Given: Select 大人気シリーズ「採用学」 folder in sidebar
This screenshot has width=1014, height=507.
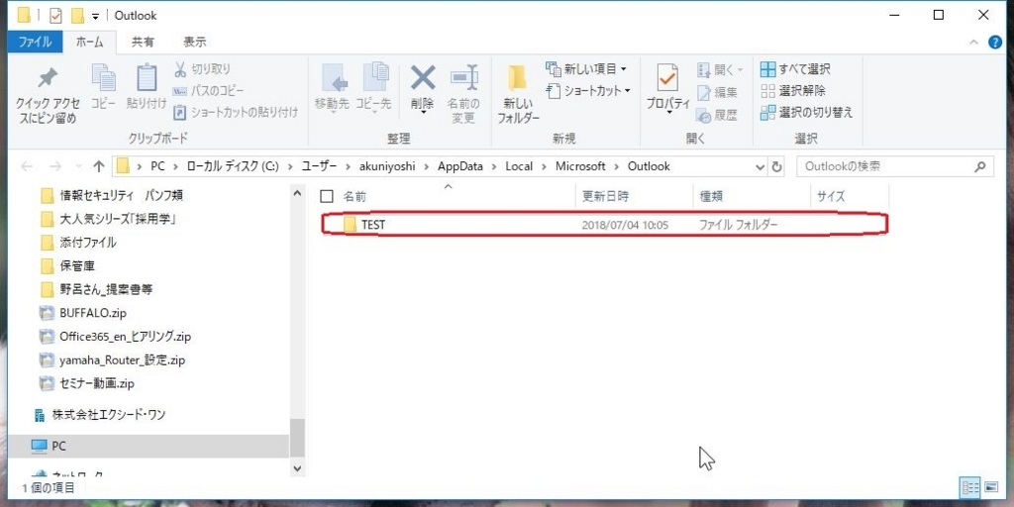Looking at the screenshot, I should point(109,219).
